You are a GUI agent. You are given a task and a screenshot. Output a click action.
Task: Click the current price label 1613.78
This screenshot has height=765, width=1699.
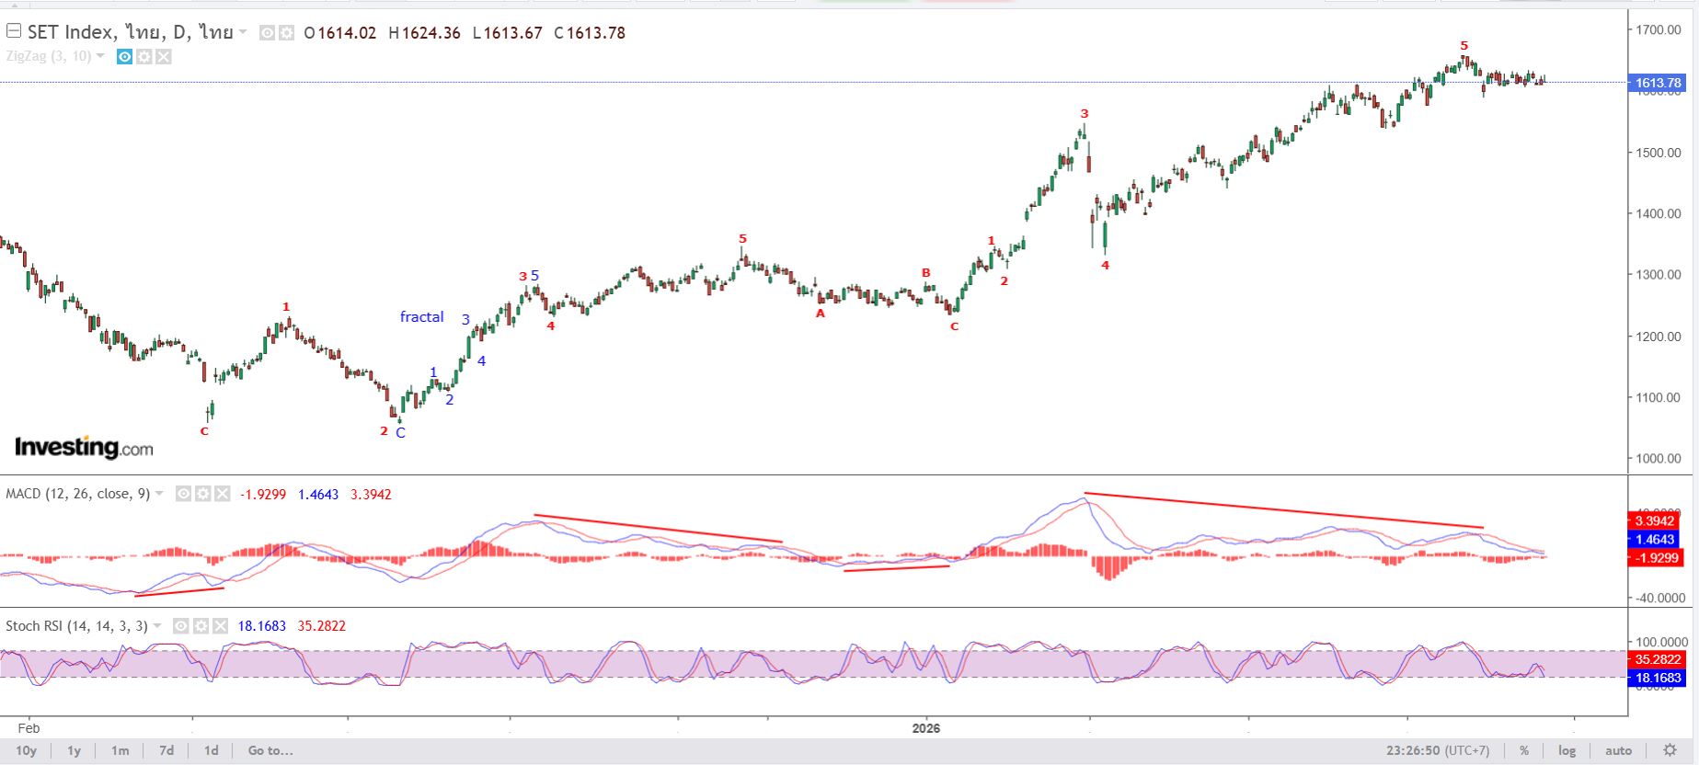pyautogui.click(x=1658, y=83)
